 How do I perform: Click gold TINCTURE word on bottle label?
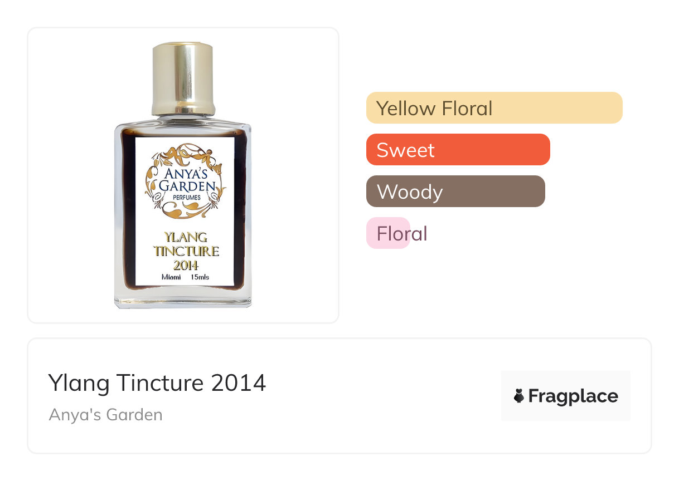coord(186,252)
